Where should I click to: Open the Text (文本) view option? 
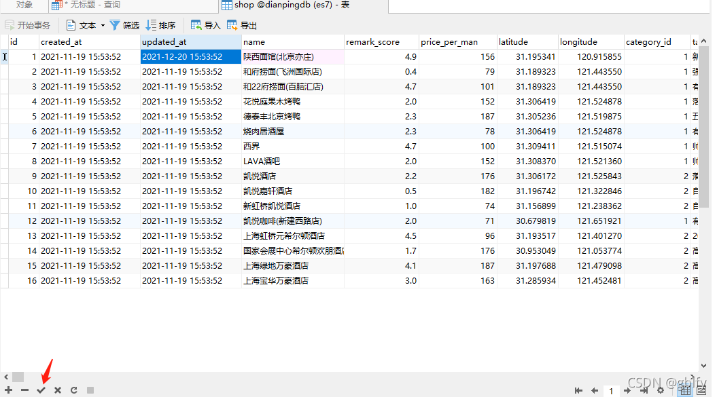81,26
